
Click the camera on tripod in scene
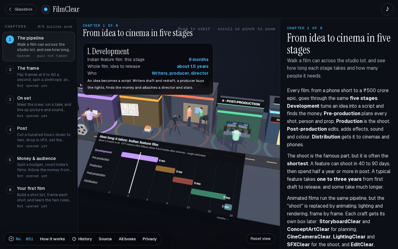175,125
